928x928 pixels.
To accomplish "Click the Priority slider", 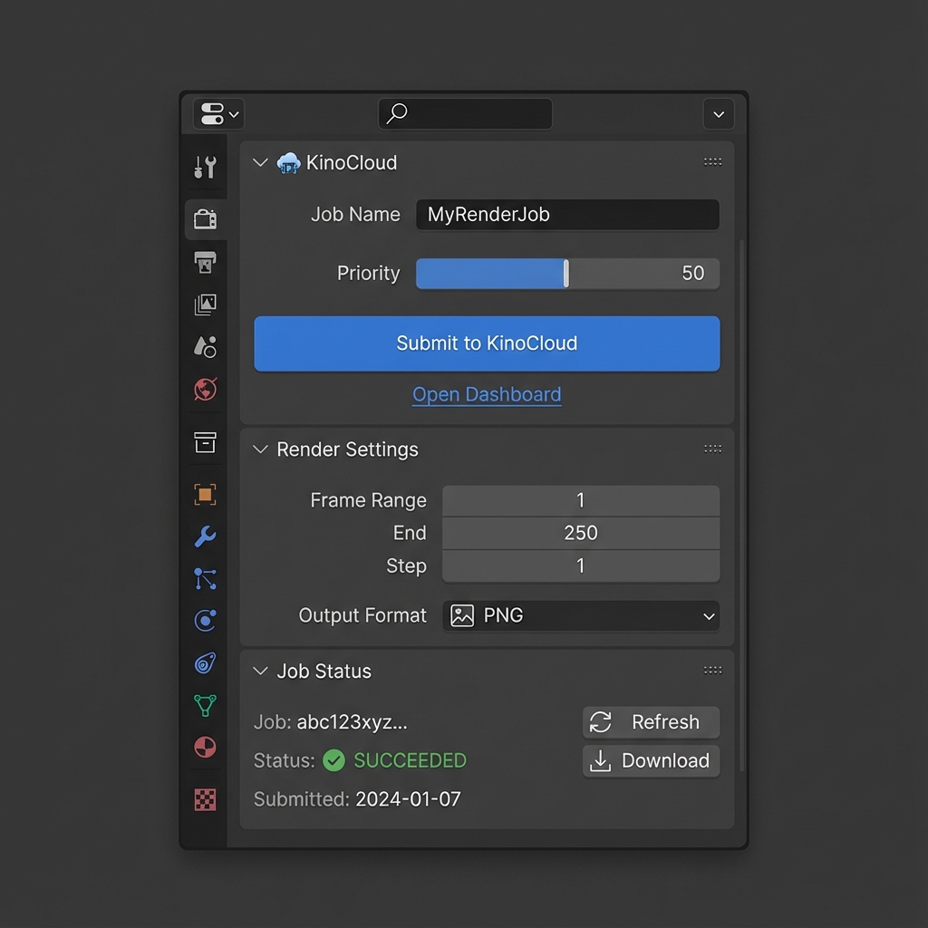I will coord(567,274).
